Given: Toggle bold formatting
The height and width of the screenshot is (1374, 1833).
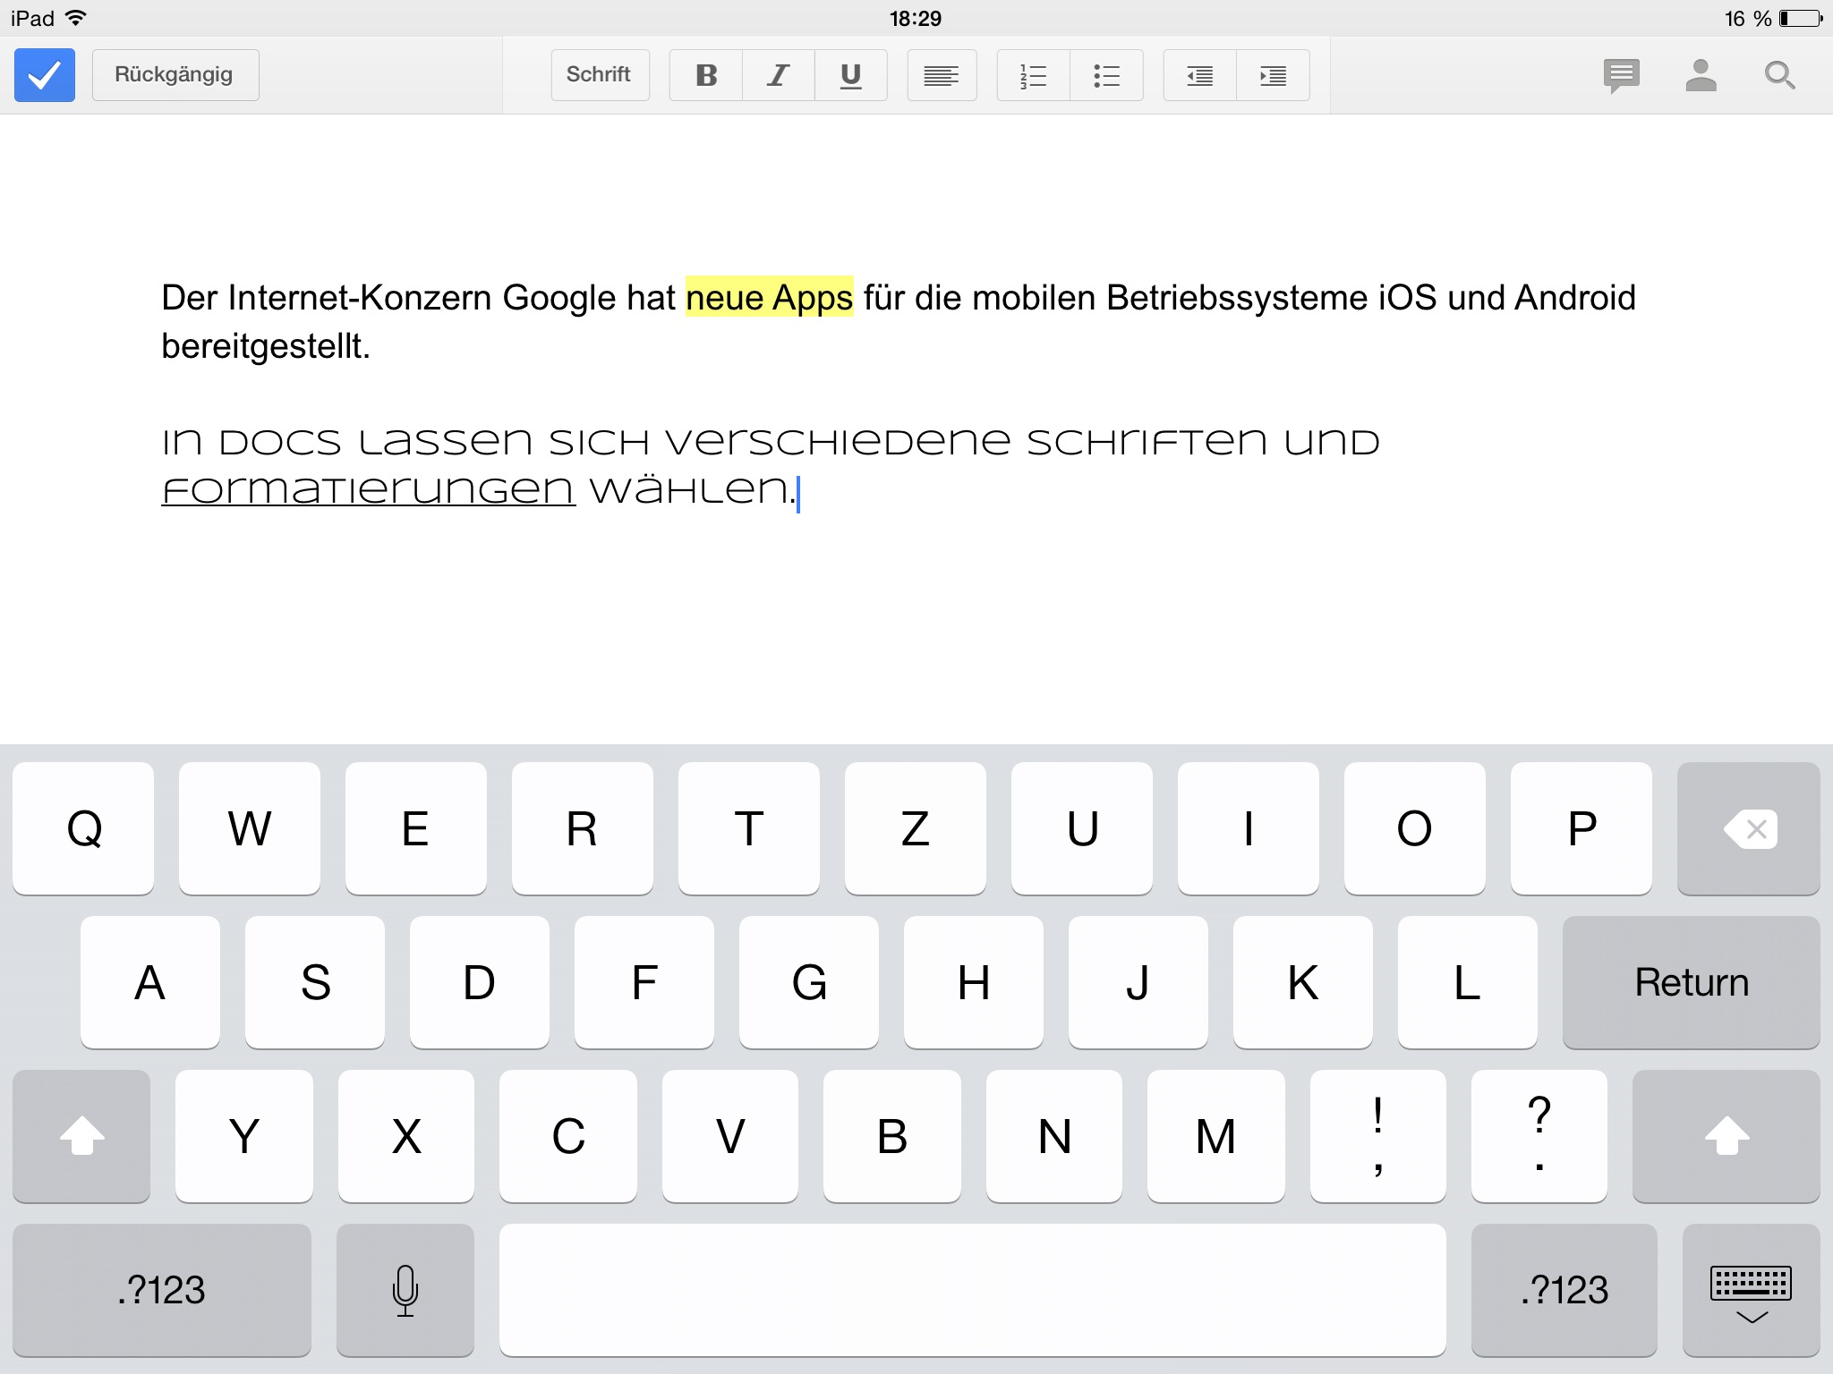Looking at the screenshot, I should (706, 75).
